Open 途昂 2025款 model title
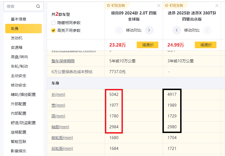 (192, 16)
